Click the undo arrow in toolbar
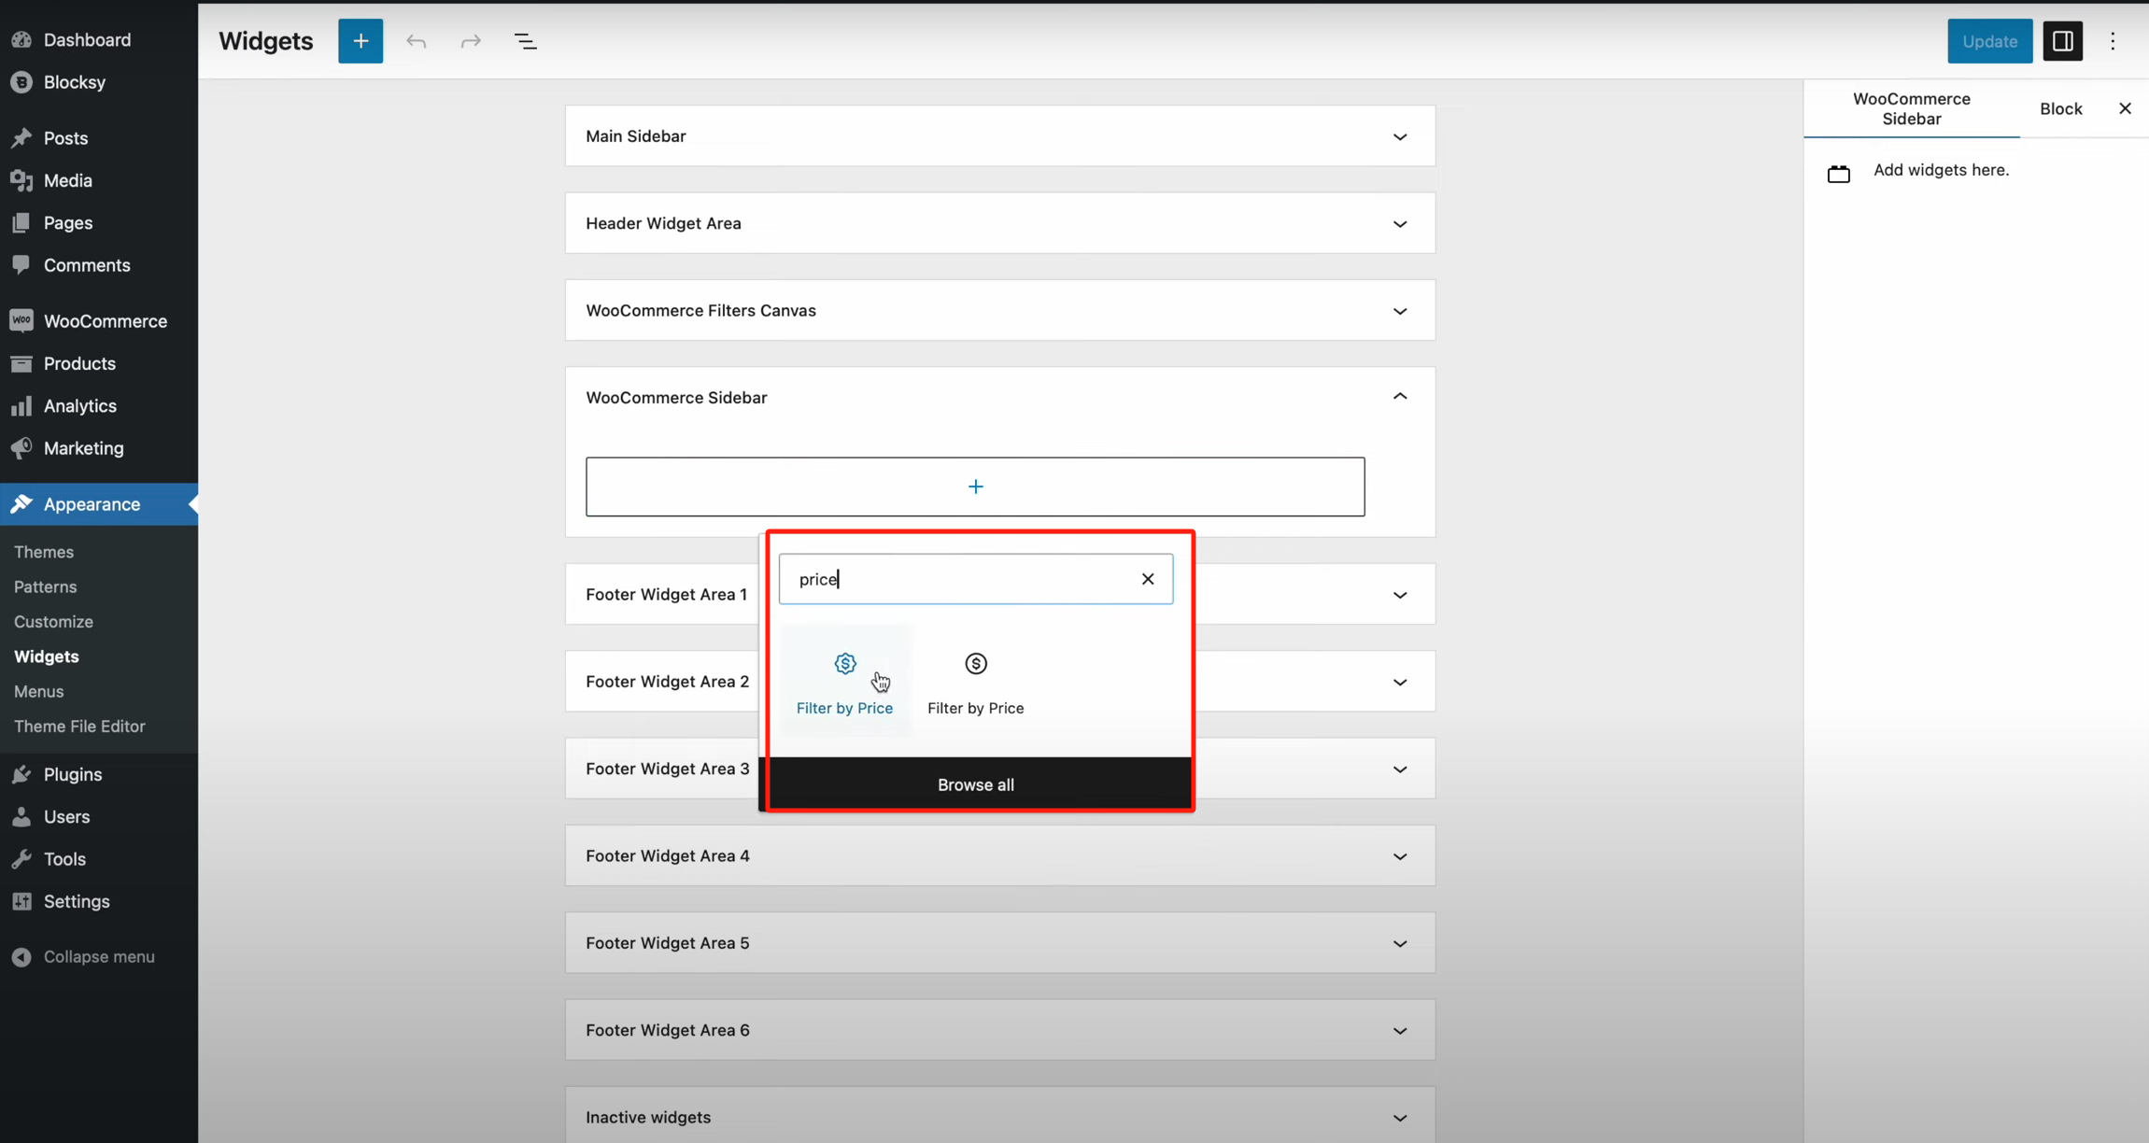Viewport: 2149px width, 1143px height. point(417,41)
